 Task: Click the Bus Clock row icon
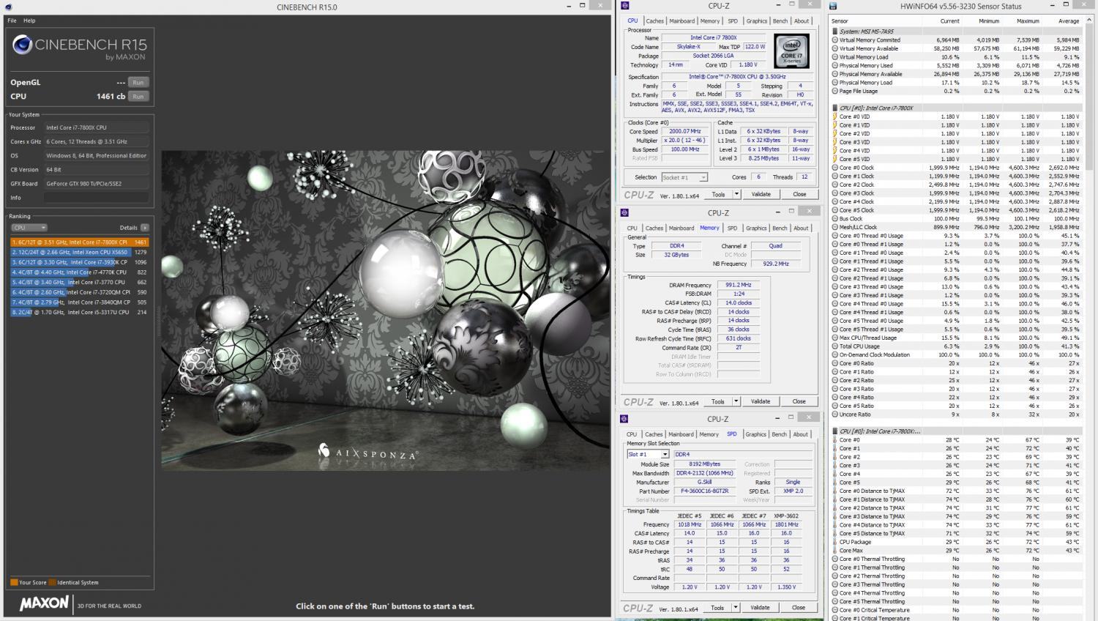(x=835, y=218)
